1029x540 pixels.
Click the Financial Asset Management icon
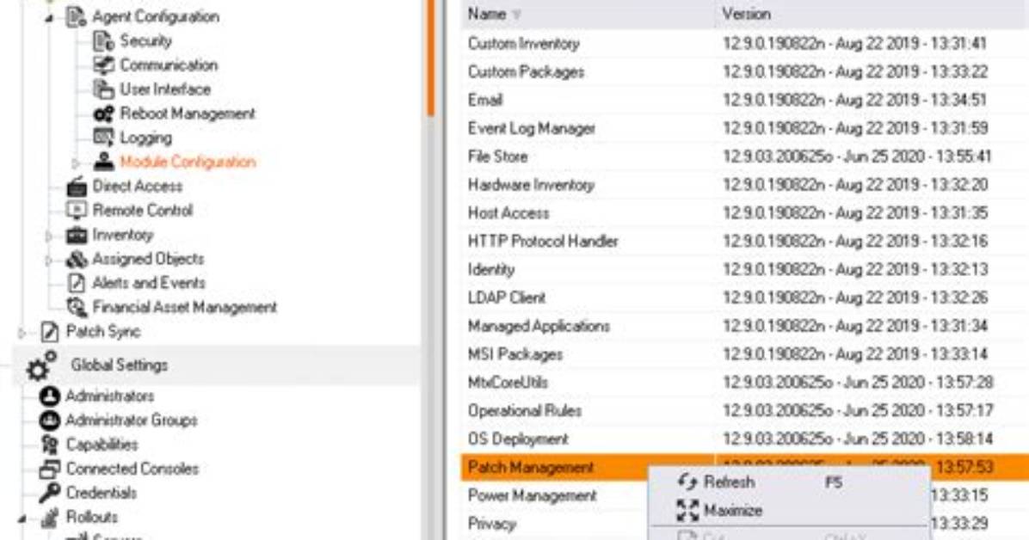pos(77,307)
